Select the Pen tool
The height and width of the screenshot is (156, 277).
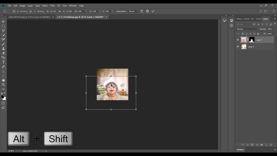tap(3, 67)
